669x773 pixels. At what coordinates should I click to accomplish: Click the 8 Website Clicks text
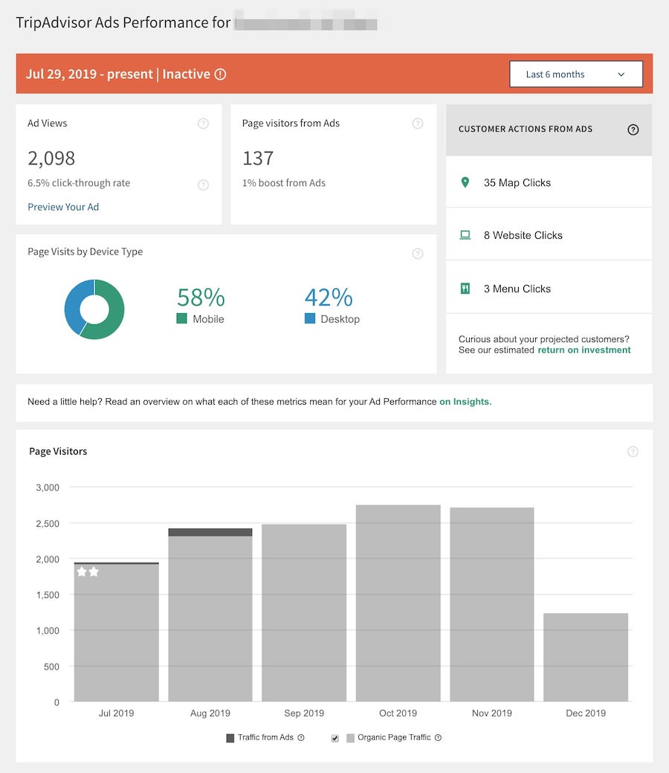pos(523,236)
